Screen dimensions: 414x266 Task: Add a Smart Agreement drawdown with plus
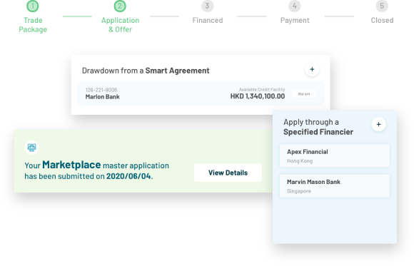[312, 69]
